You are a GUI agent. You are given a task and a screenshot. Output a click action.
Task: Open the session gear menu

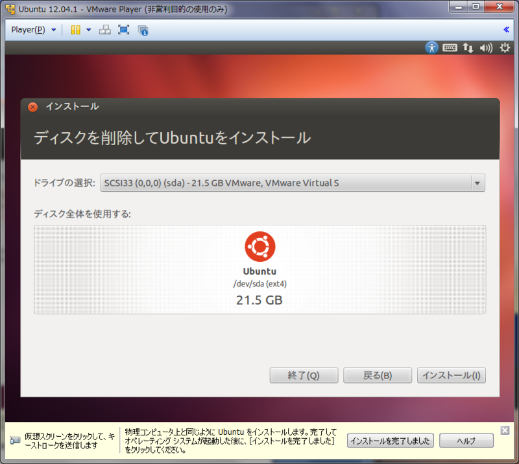coord(505,47)
